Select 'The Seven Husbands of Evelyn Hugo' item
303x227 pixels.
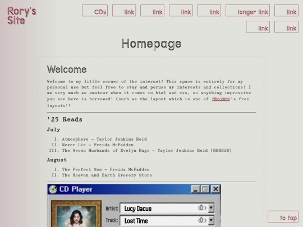(x=147, y=150)
